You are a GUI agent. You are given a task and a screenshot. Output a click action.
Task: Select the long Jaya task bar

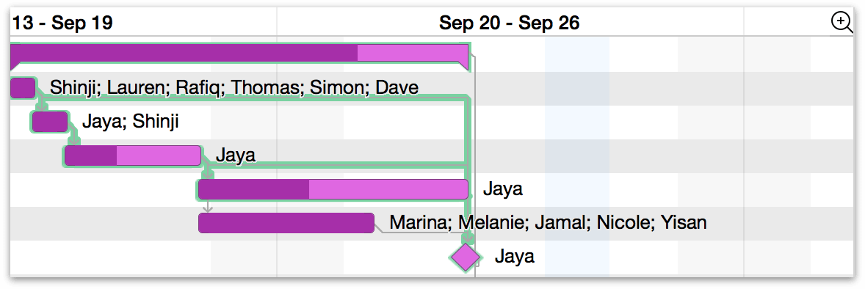tap(333, 189)
